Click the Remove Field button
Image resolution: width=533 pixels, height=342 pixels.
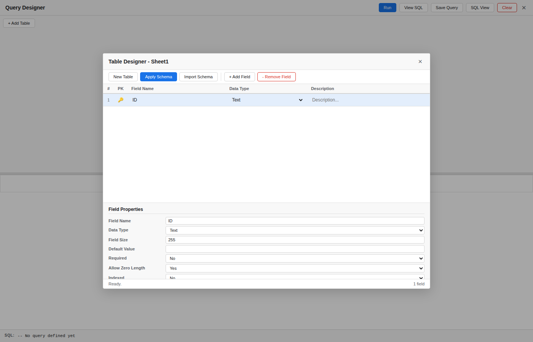[276, 77]
